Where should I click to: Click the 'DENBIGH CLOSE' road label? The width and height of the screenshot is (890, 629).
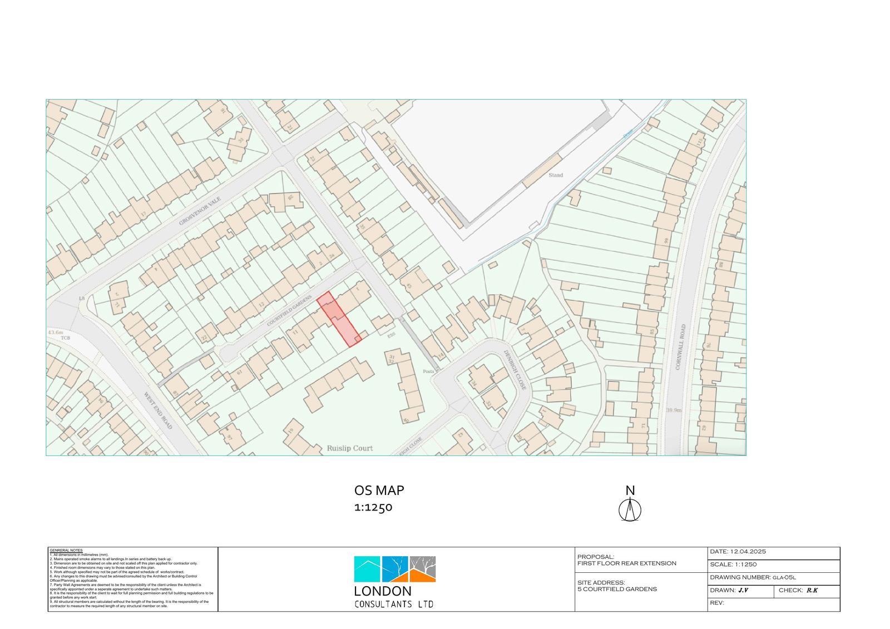click(x=515, y=370)
